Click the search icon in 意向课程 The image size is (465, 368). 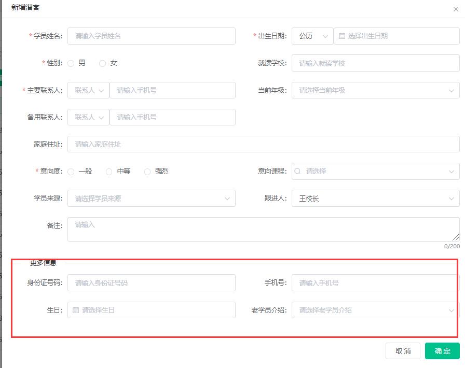[297, 171]
